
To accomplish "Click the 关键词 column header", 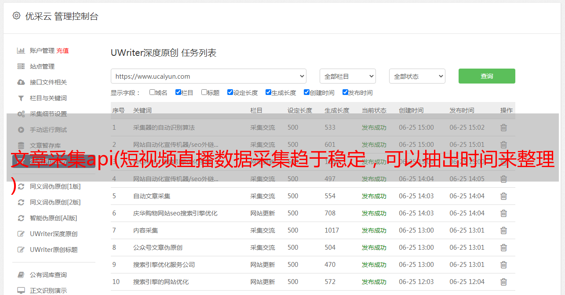I will pos(142,110).
